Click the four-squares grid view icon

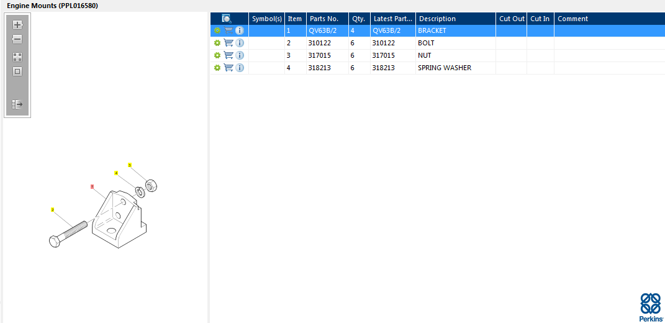pyautogui.click(x=17, y=57)
